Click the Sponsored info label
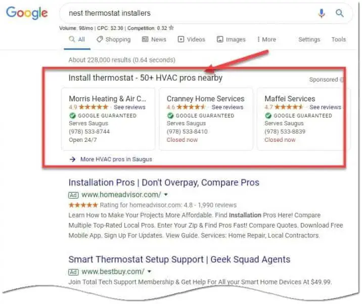Image resolution: width=362 pixels, height=304 pixels. (x=326, y=80)
